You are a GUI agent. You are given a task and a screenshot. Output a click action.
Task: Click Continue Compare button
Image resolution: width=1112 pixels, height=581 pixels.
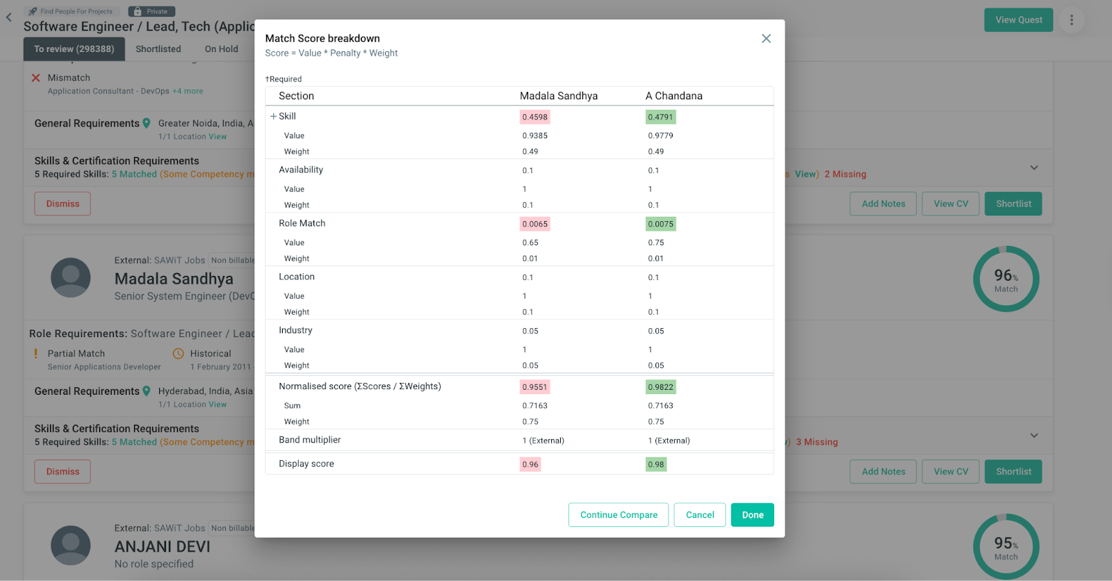618,515
